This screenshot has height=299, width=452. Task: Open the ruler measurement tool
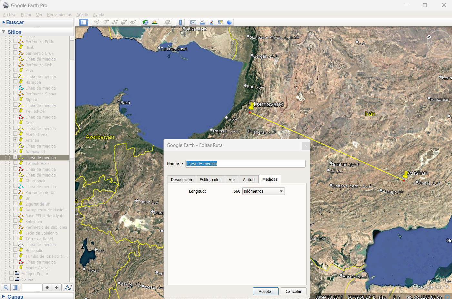pyautogui.click(x=180, y=22)
